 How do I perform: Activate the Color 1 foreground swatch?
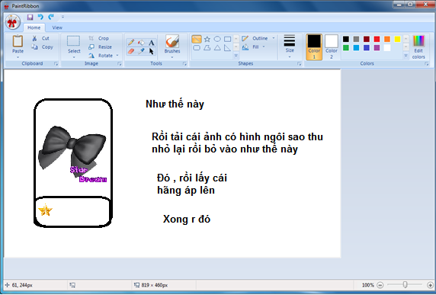click(314, 46)
